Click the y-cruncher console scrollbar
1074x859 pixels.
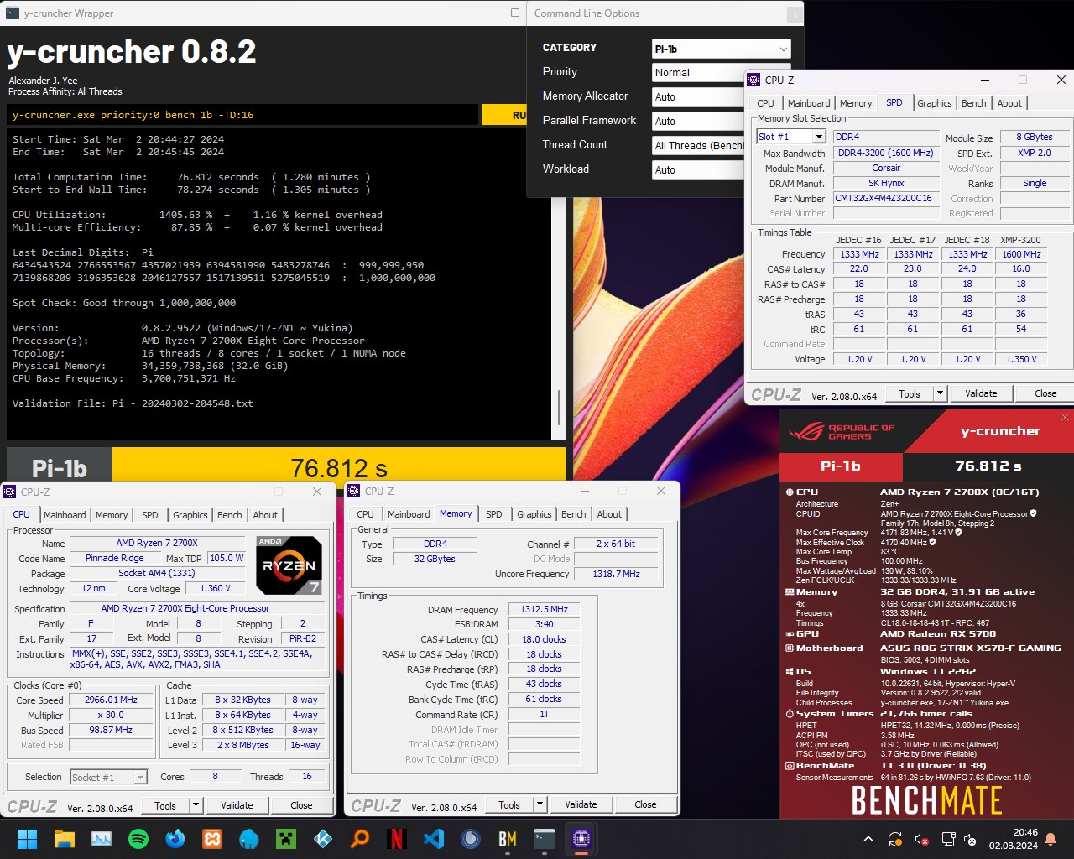point(559,408)
